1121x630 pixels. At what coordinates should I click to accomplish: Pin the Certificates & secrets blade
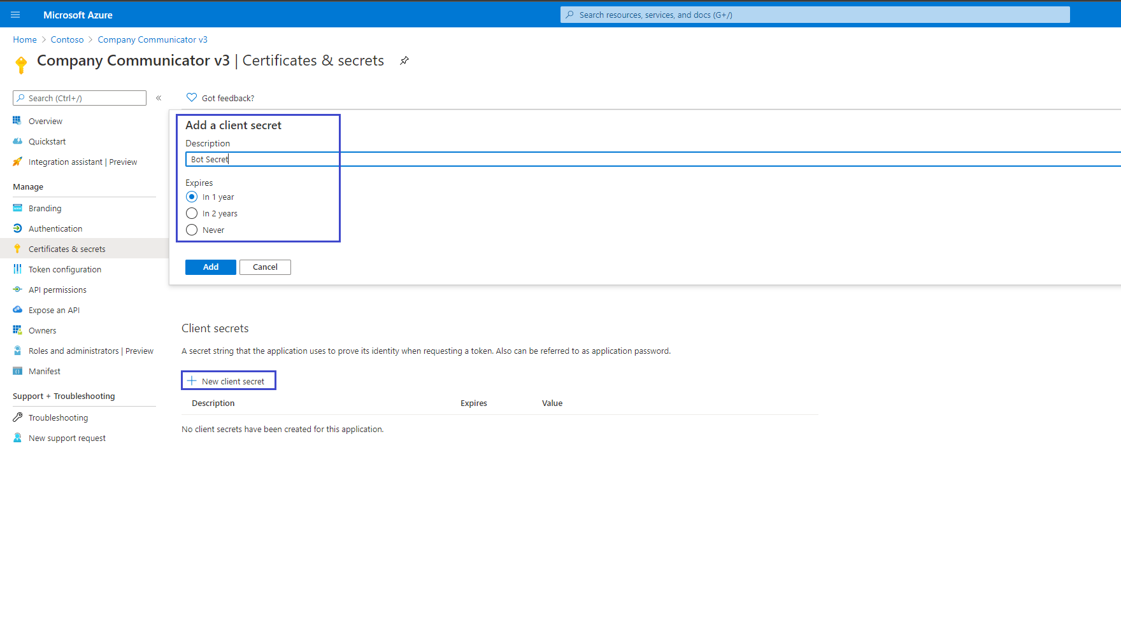click(404, 60)
